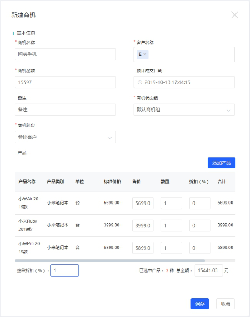Select the 备注 text field
This screenshot has height=317, width=250.
pyautogui.click(x=65, y=110)
